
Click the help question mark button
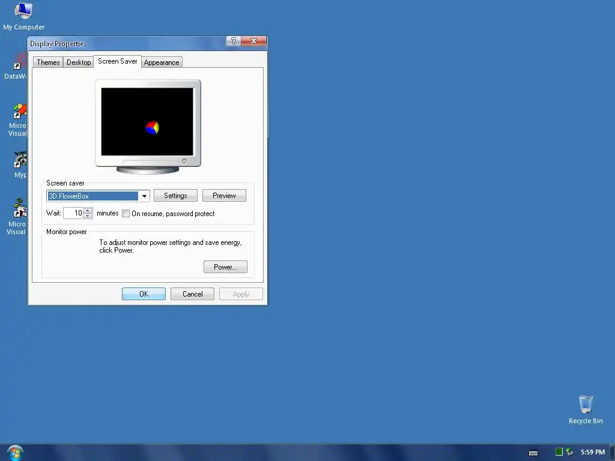point(234,41)
